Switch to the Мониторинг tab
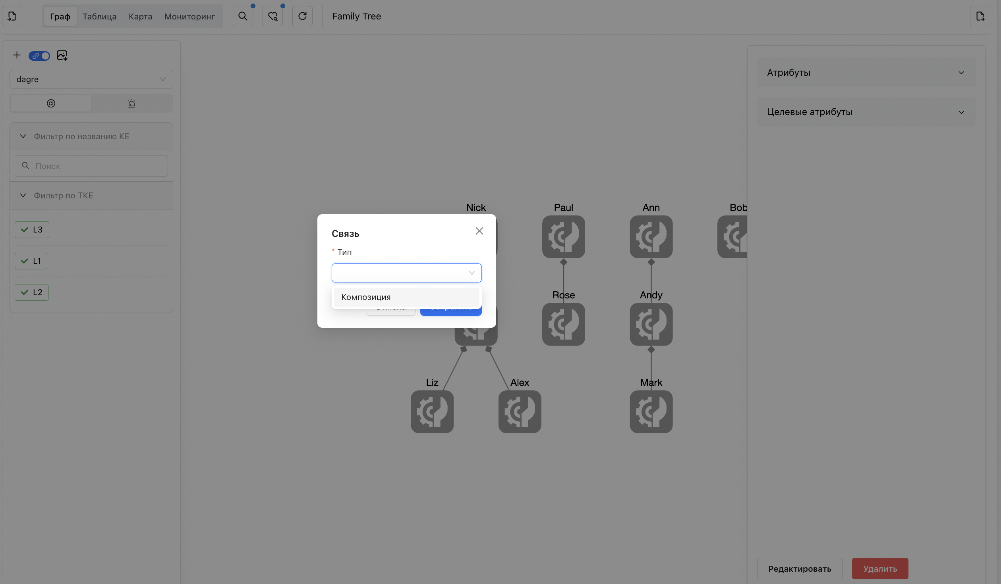Viewport: 1001px width, 584px height. (189, 16)
